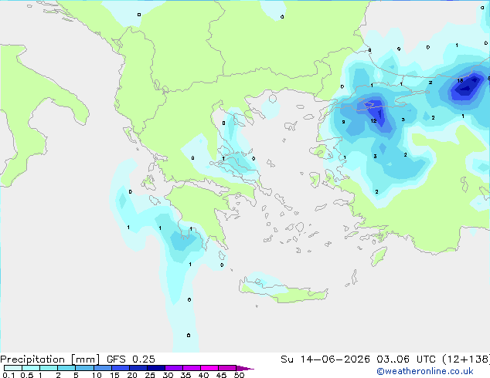490x378 pixels.
Task: Click the lightest 0.1–0.5 mm legend swatch
Action: click(13, 368)
